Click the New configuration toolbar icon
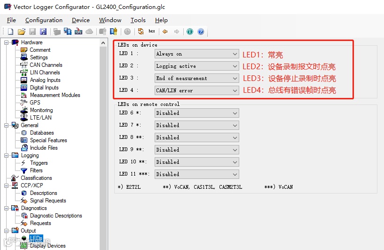The height and width of the screenshot is (250, 384). (x=10, y=32)
